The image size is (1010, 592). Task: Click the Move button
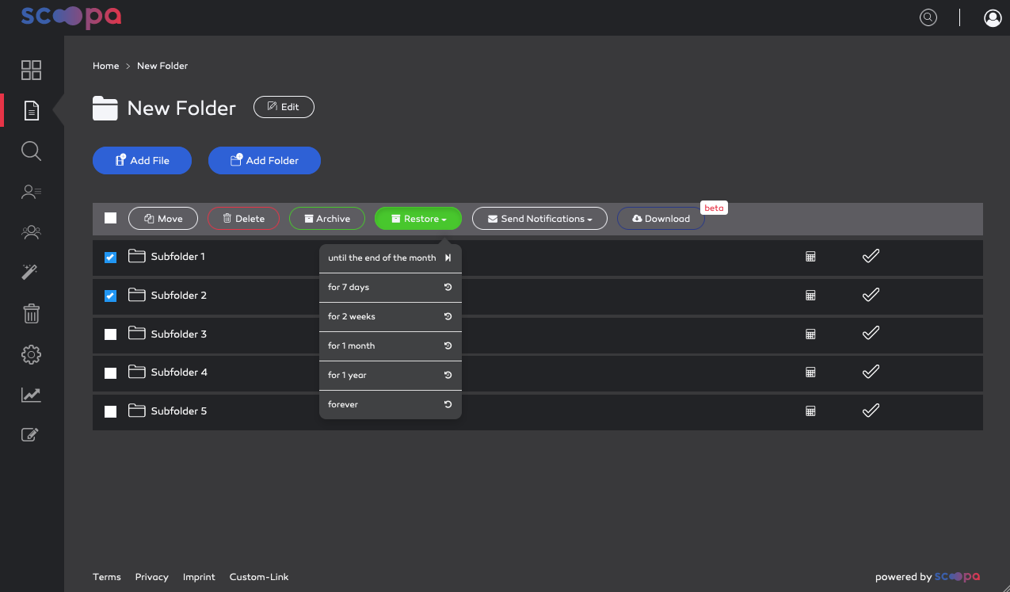point(163,219)
